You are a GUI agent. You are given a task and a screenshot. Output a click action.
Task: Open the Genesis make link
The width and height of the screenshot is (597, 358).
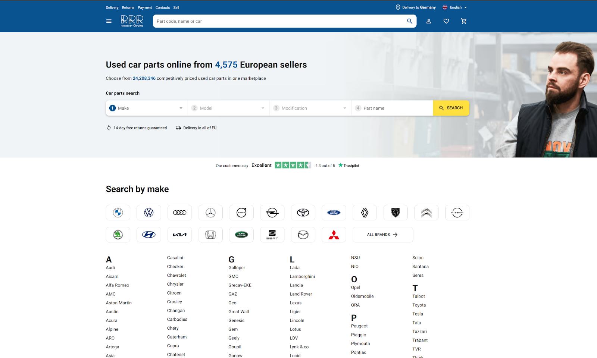[237, 320]
